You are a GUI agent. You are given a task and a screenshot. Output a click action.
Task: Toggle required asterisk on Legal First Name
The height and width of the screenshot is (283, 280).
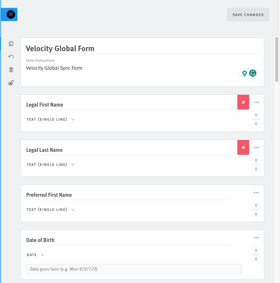[243, 102]
